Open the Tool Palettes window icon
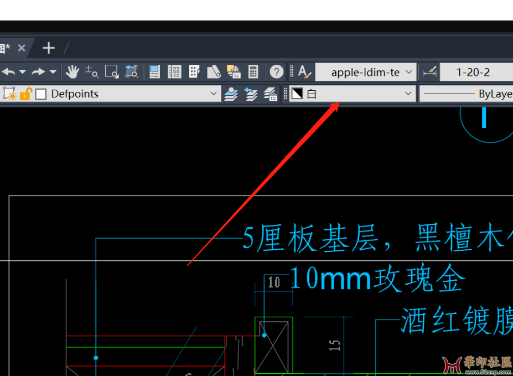513x376 pixels. 194,71
